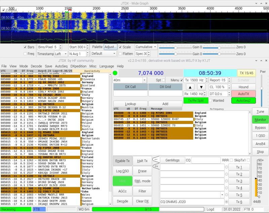Toggle the Menu checkbox
The image size is (269, 213).
click(x=182, y=80)
